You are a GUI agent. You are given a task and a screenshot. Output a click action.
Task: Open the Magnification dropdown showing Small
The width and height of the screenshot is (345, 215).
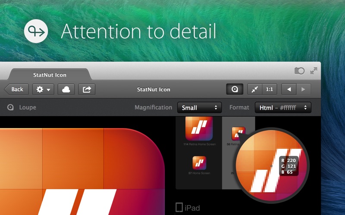(x=199, y=107)
